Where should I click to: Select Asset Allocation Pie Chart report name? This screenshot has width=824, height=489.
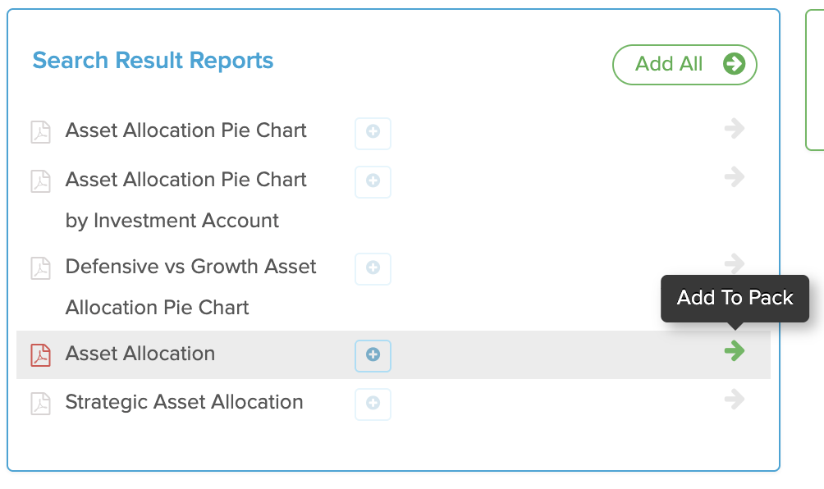click(185, 130)
